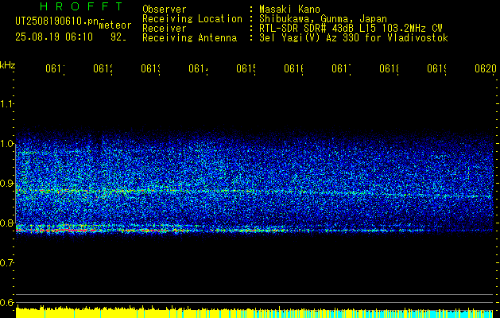The width and height of the screenshot is (500, 318).
Task: Select '3el Yagi(V) Az 330 for Vladivostok' text
Action: [354, 38]
